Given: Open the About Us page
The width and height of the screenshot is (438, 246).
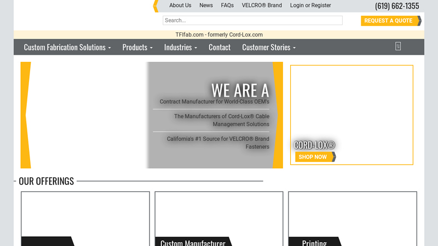Looking at the screenshot, I should (180, 5).
